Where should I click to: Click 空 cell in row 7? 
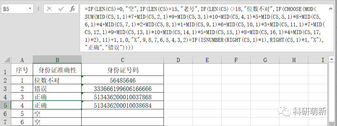pos(57,122)
